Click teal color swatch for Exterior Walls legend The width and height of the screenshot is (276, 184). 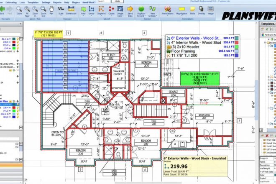237,38
